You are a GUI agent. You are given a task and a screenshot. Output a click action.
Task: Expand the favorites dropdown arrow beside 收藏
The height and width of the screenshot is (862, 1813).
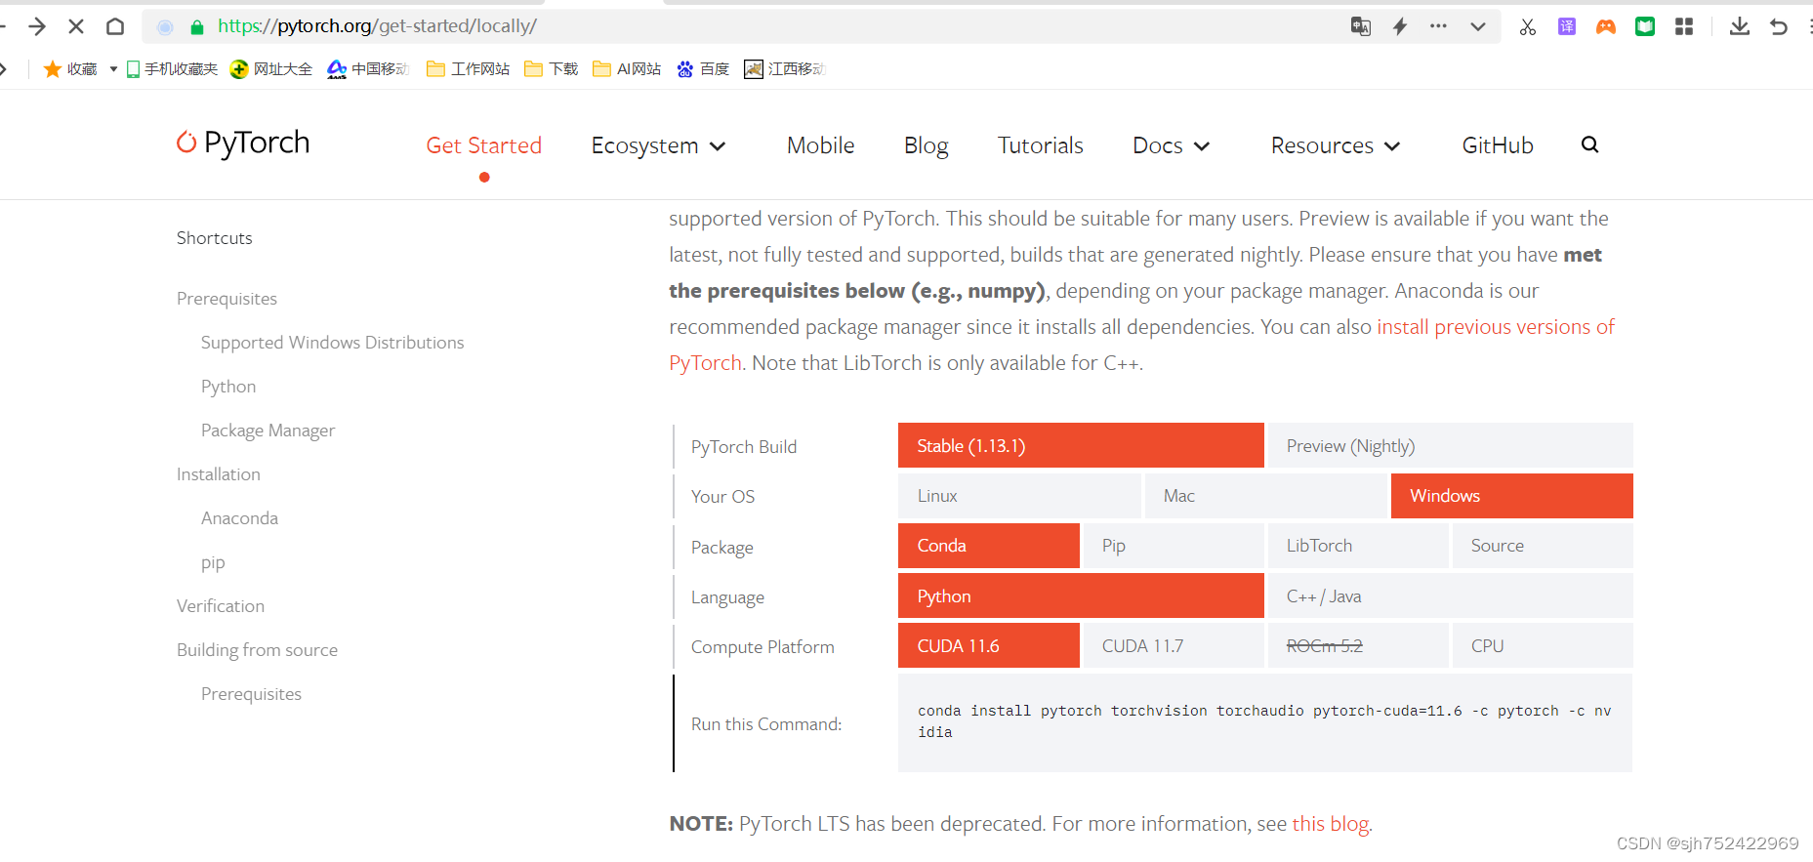(113, 68)
